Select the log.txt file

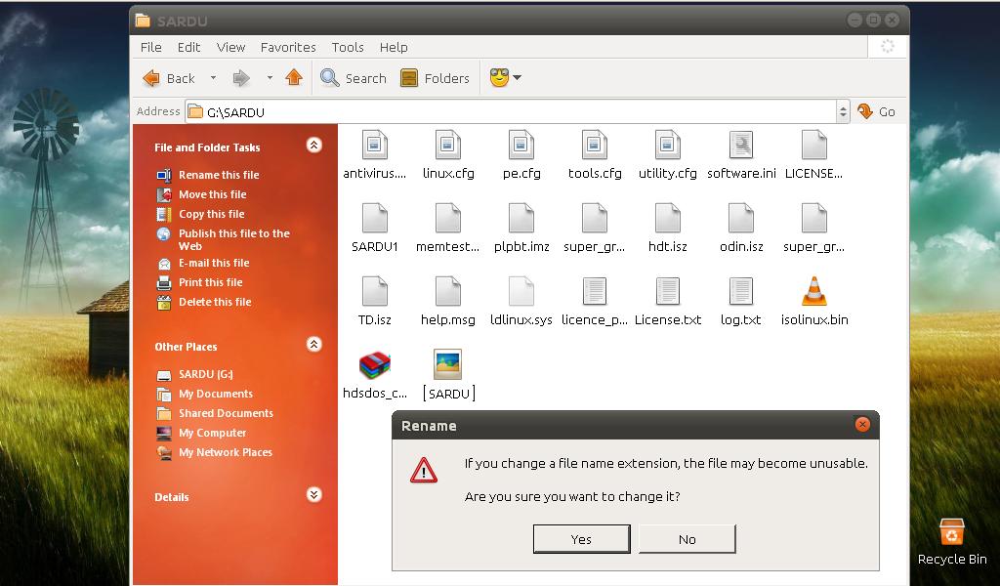coord(741,302)
